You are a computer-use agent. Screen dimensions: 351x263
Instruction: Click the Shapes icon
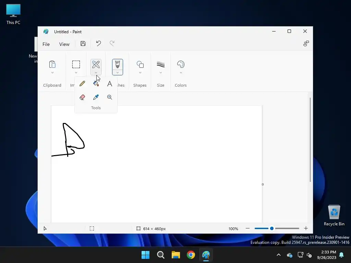140,64
